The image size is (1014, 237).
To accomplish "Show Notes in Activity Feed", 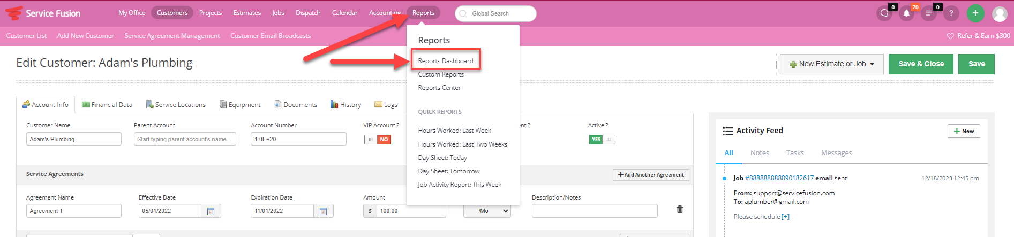I will coord(760,153).
